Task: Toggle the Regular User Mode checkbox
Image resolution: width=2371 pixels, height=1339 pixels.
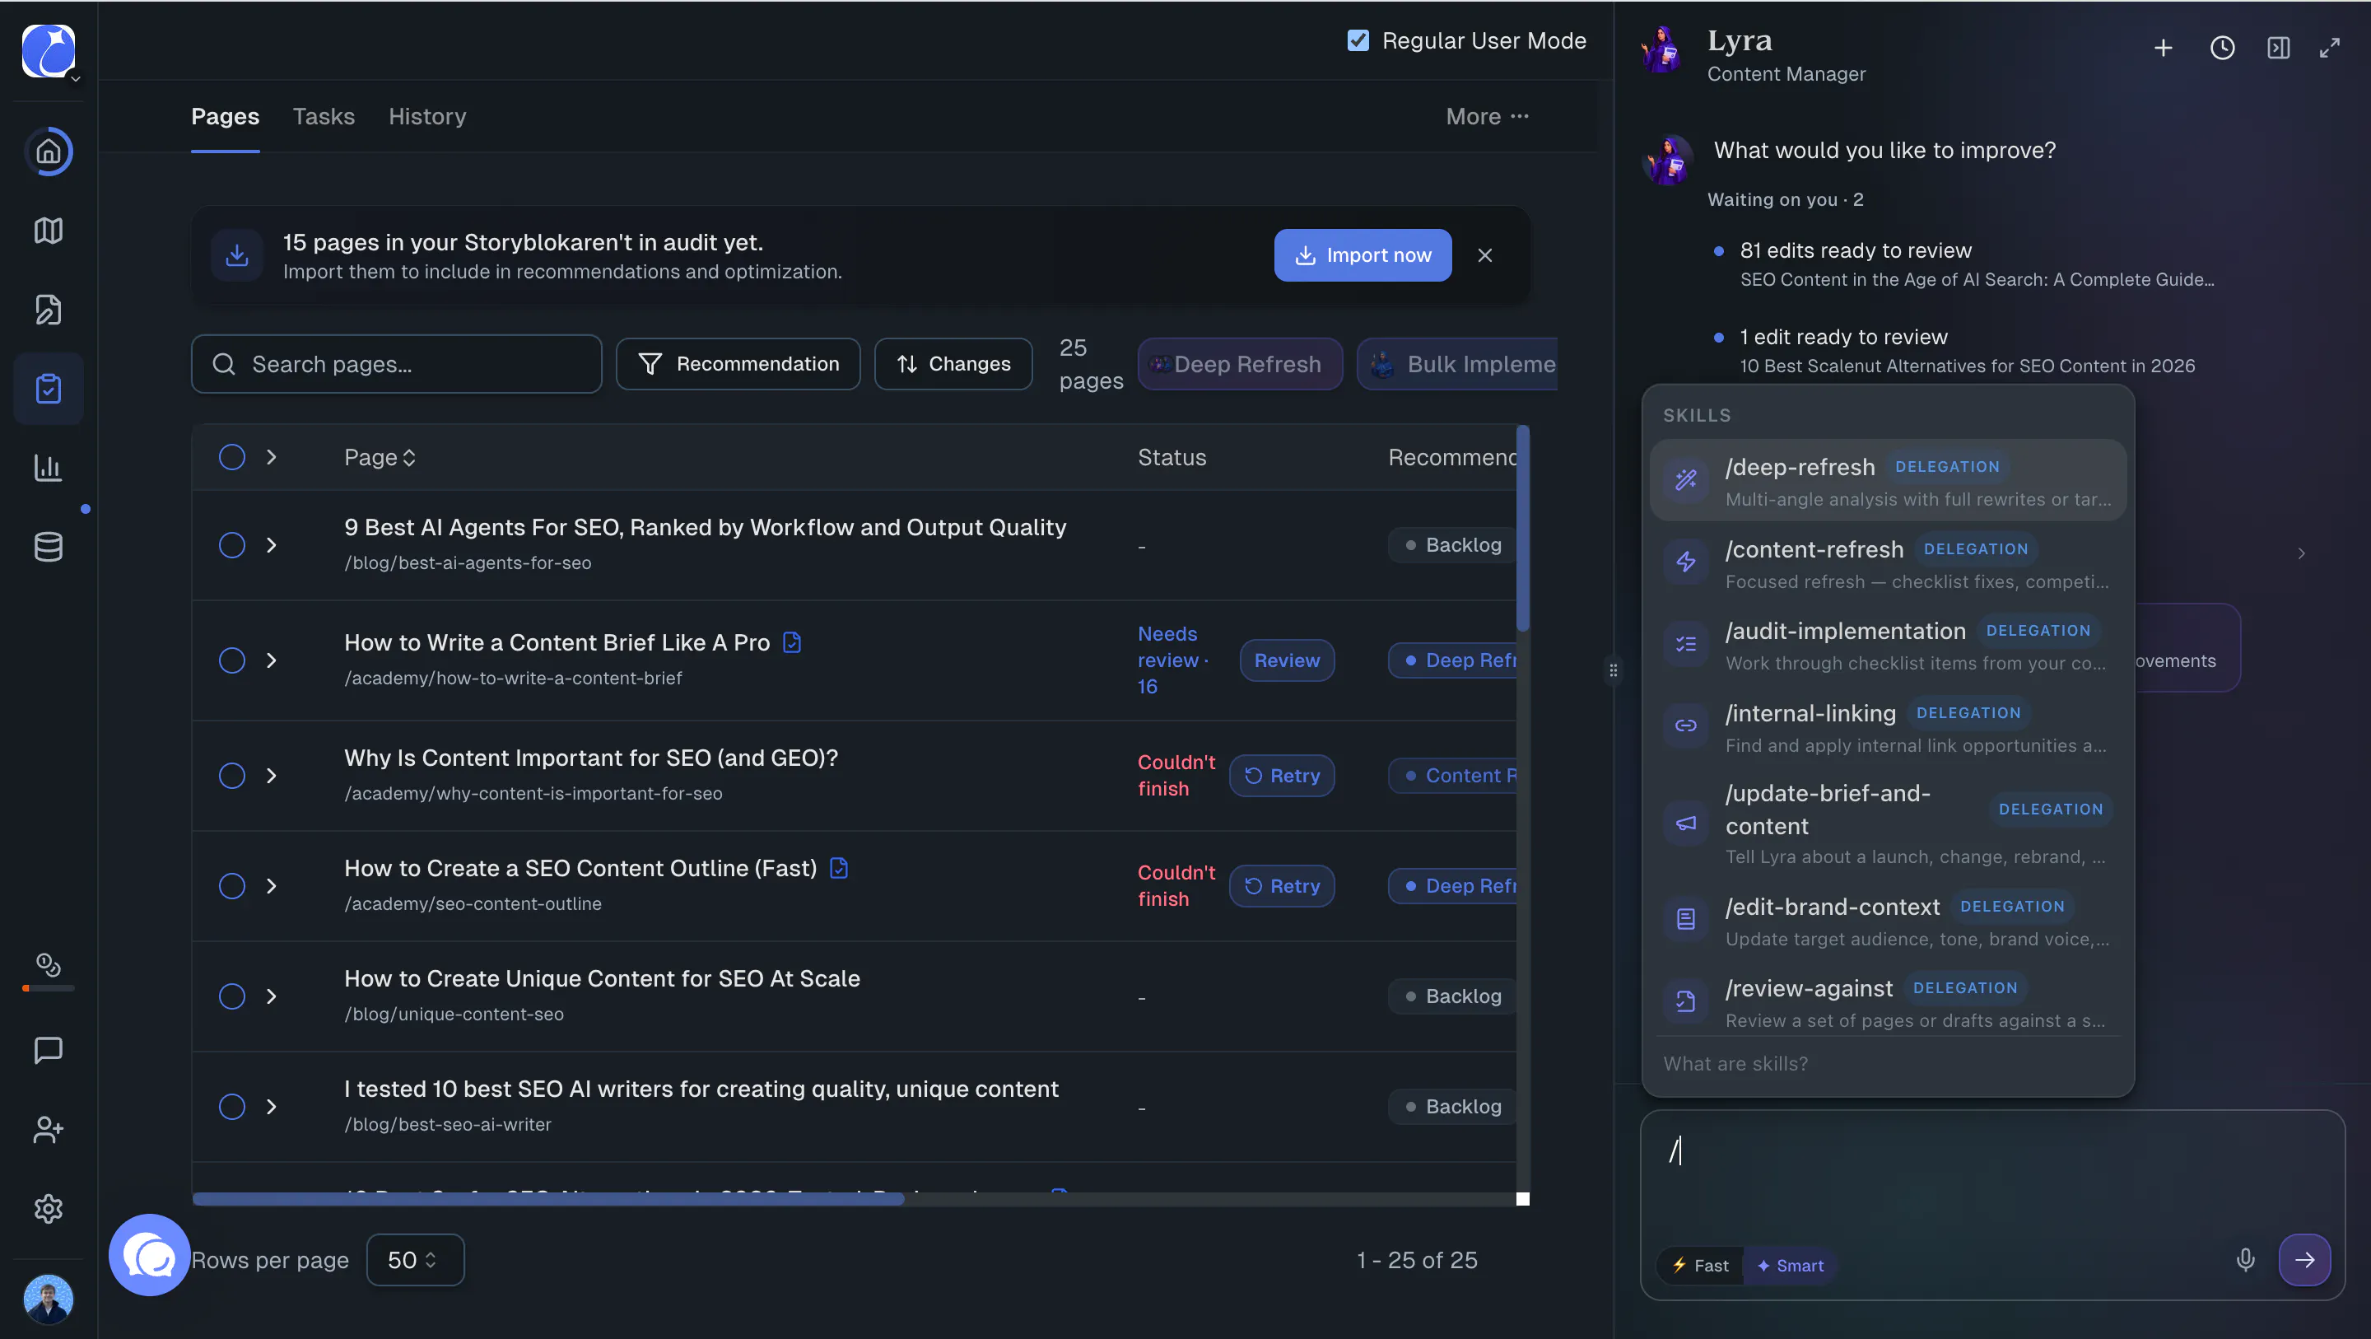Action: 1358,40
